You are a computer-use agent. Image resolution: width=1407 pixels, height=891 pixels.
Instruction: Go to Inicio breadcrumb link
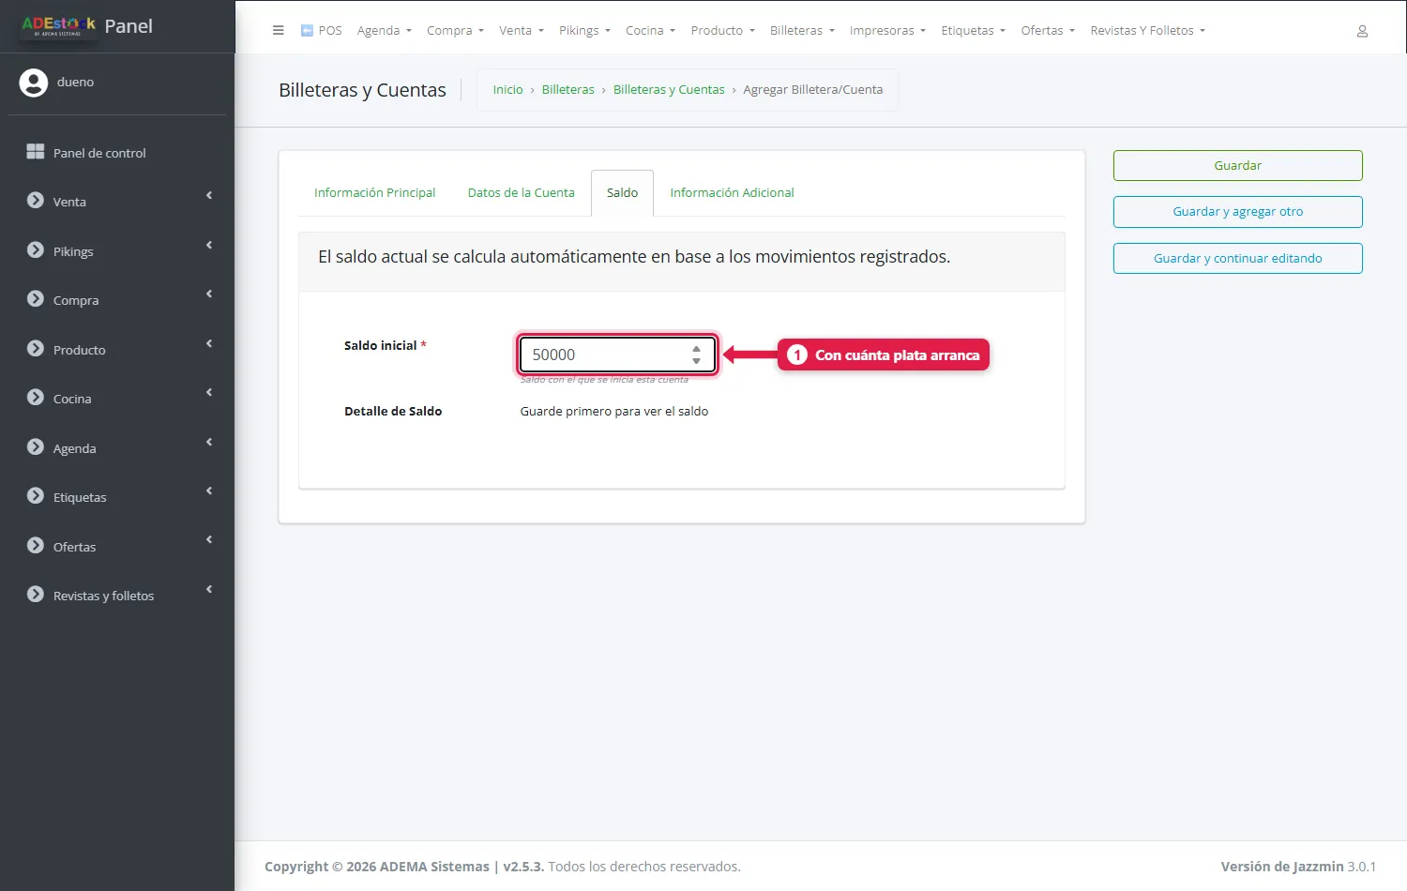[x=507, y=90]
